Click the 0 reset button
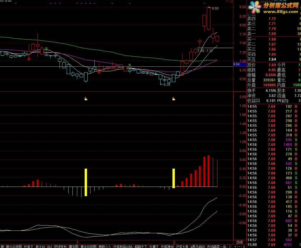 click(x=244, y=246)
